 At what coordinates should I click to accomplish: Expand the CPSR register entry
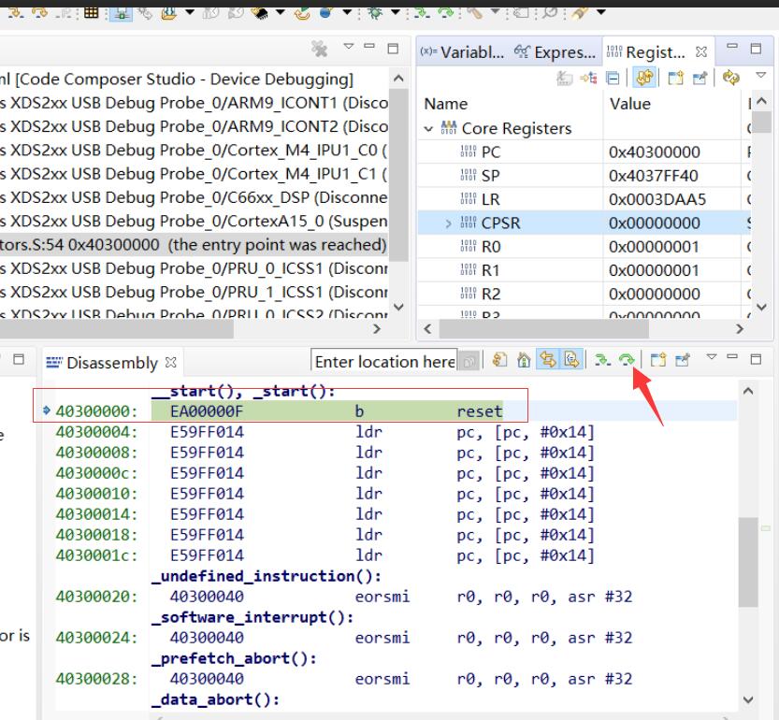click(448, 223)
